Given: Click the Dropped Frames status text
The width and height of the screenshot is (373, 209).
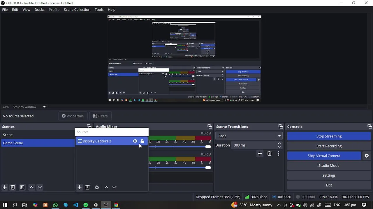Looking at the screenshot, I should point(218,197).
